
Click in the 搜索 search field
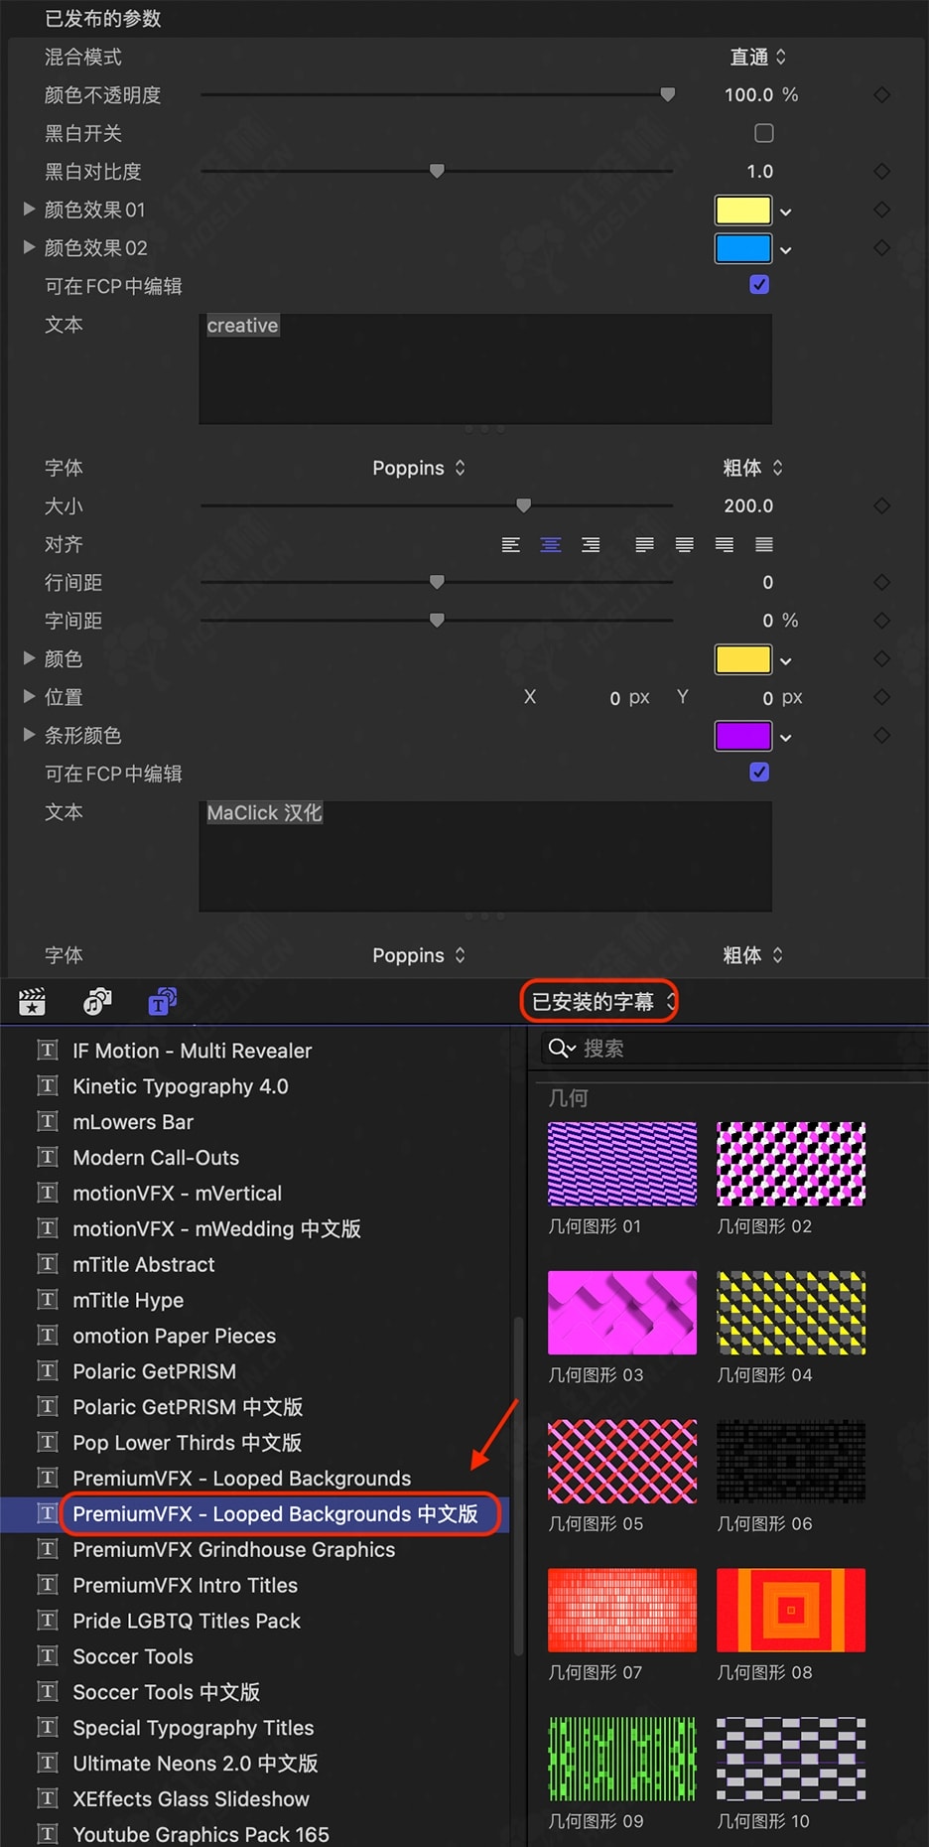734,1048
